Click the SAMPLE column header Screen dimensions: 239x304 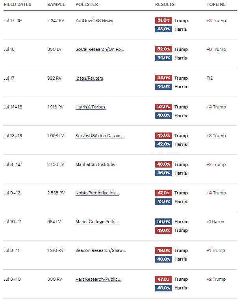click(56, 4)
